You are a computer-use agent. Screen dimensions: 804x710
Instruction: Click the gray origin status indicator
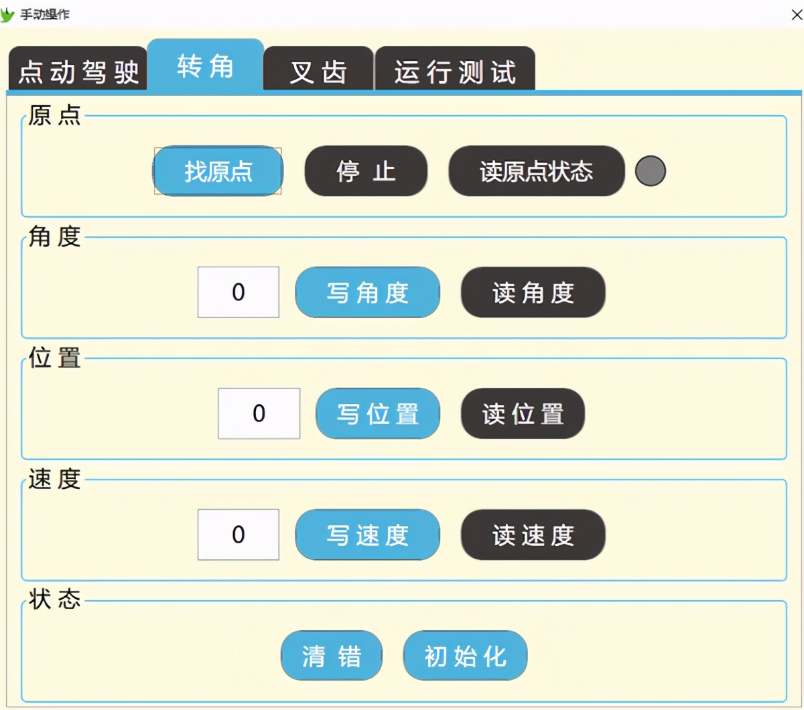[x=650, y=171]
